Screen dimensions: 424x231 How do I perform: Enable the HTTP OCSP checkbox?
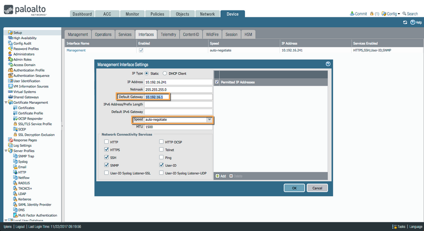(x=161, y=141)
